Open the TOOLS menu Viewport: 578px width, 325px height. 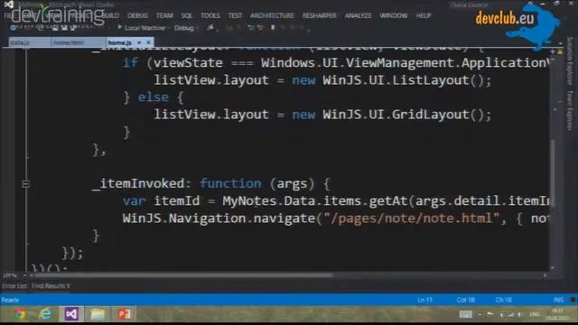pos(210,15)
